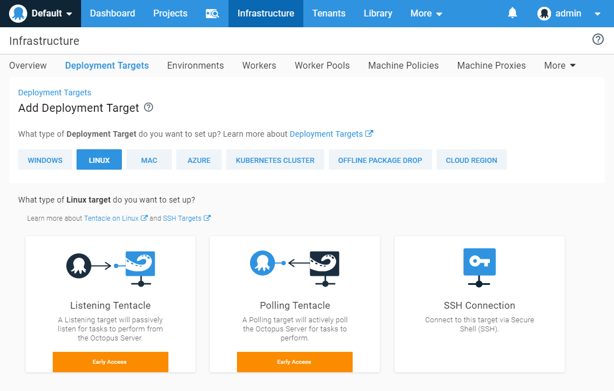The height and width of the screenshot is (391, 614).
Task: Click the admin avatar icon
Action: [544, 13]
